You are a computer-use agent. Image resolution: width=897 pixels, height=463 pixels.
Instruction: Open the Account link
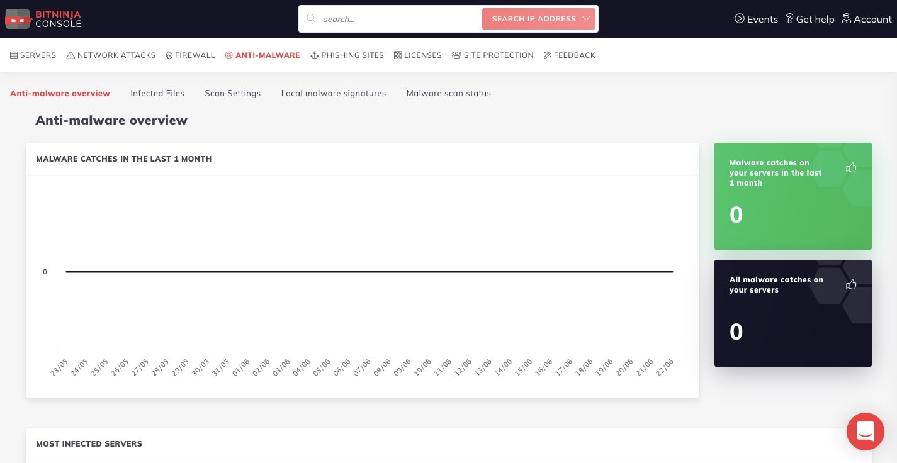(x=867, y=19)
